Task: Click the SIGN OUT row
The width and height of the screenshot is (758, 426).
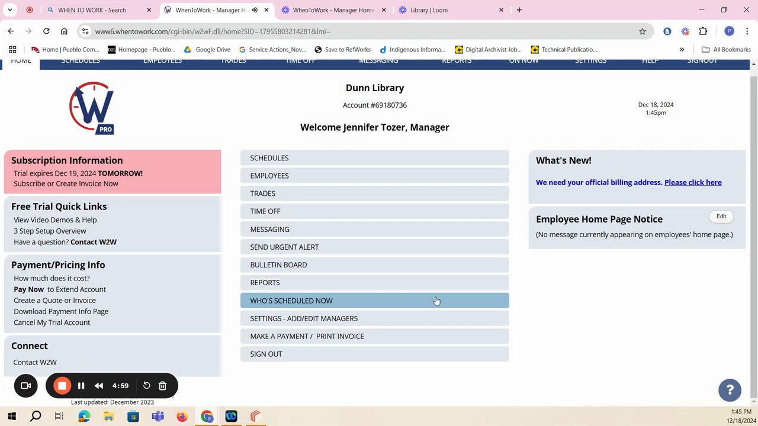Action: pos(374,354)
